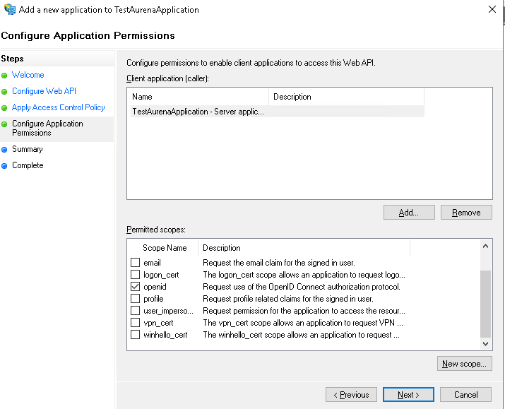Open the Welcome step link

pos(28,75)
